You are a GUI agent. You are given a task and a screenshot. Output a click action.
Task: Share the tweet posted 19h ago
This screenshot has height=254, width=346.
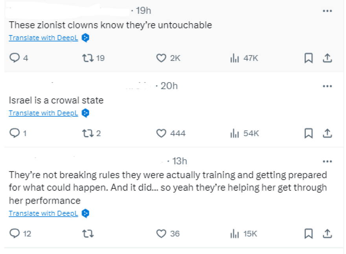pyautogui.click(x=327, y=58)
